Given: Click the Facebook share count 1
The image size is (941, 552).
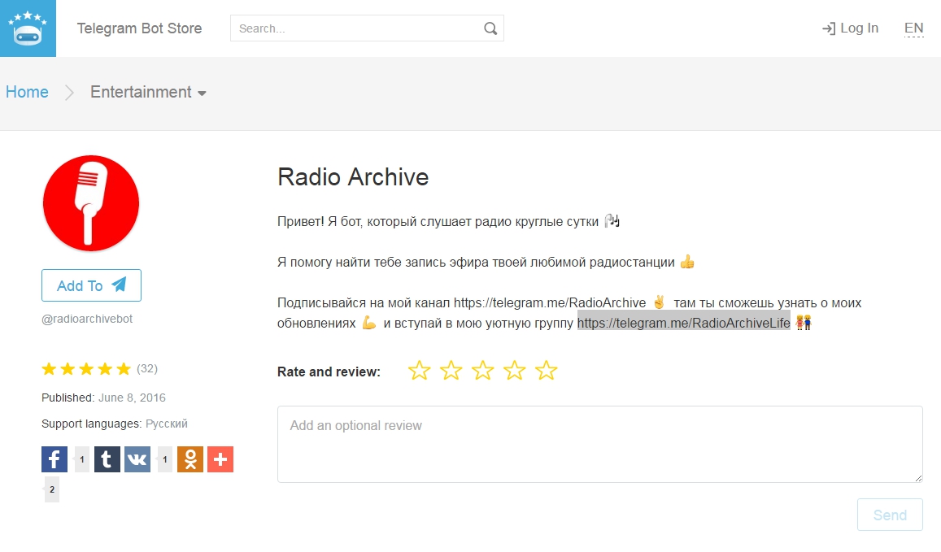Looking at the screenshot, I should tap(81, 459).
